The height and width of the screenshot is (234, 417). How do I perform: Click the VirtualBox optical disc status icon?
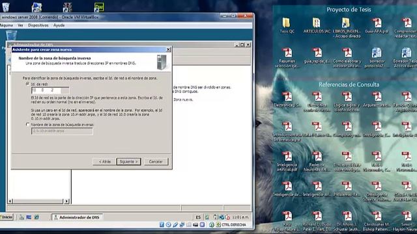(168, 225)
